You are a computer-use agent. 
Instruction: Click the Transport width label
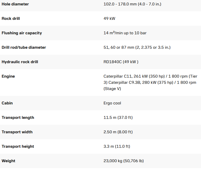tap(17, 132)
